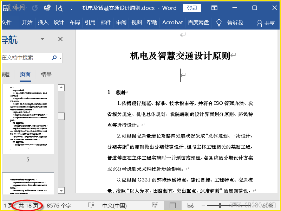Image resolution: width=281 pixels, height=211 pixels.
Task: Expand the Customize Quick Access Toolbar arrow
Action: point(71,8)
